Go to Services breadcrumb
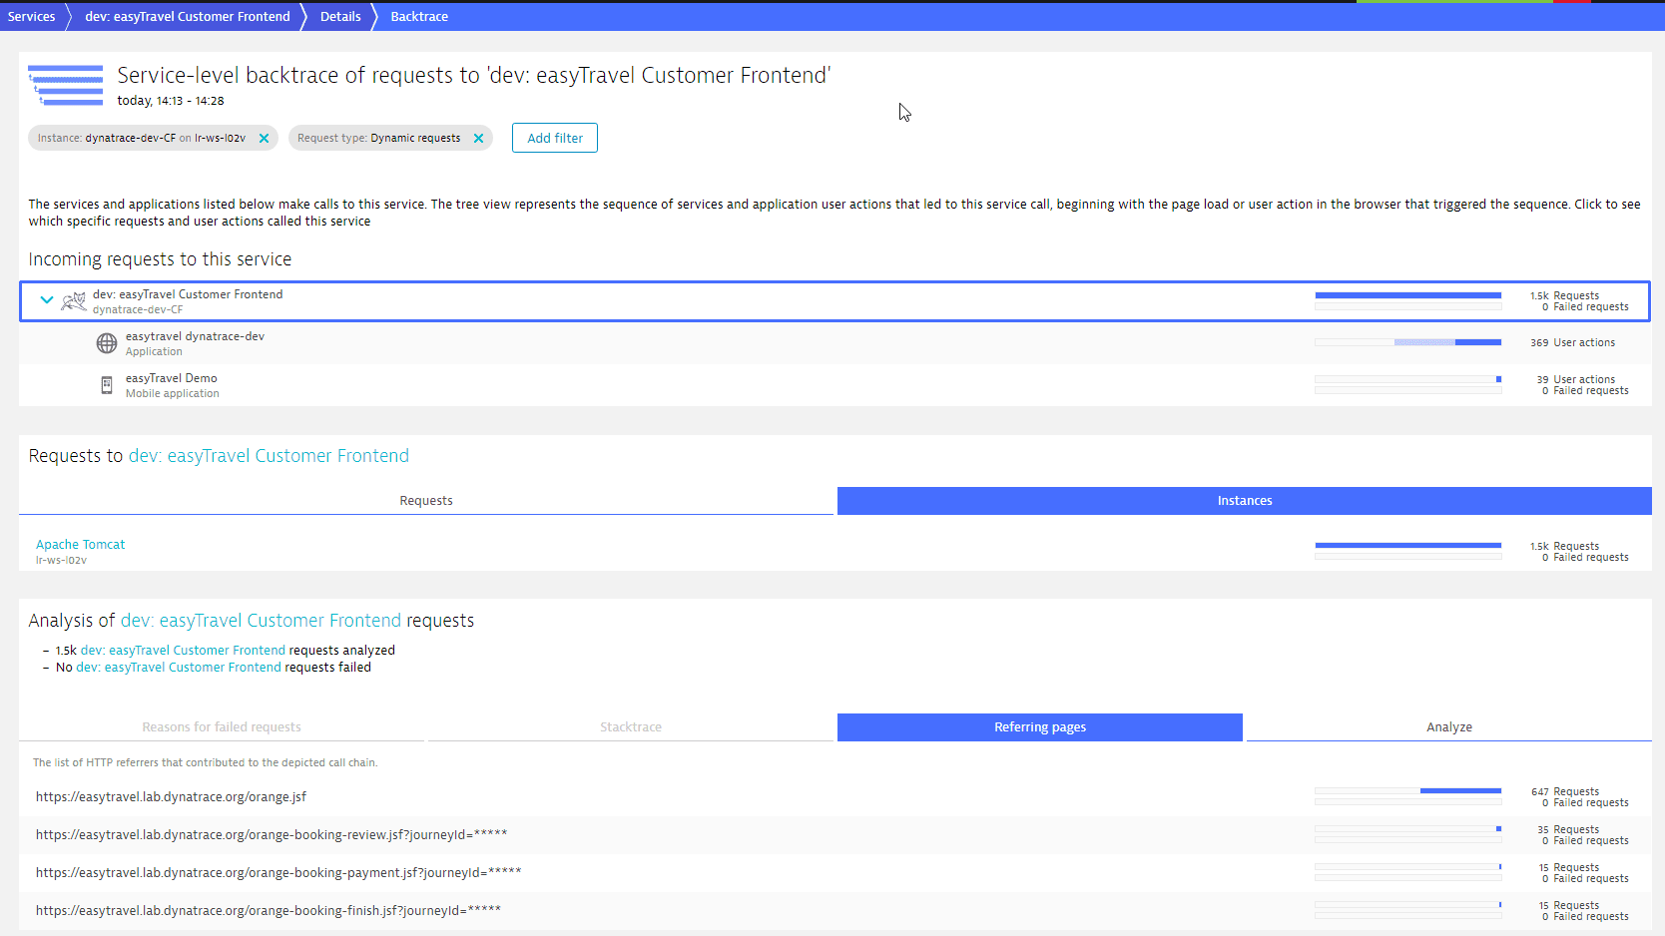The height and width of the screenshot is (936, 1665). (x=31, y=17)
